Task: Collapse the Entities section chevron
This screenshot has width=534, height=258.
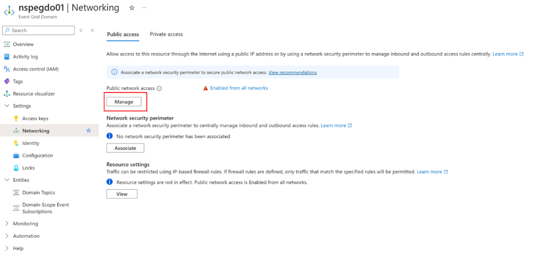Action: point(7,180)
